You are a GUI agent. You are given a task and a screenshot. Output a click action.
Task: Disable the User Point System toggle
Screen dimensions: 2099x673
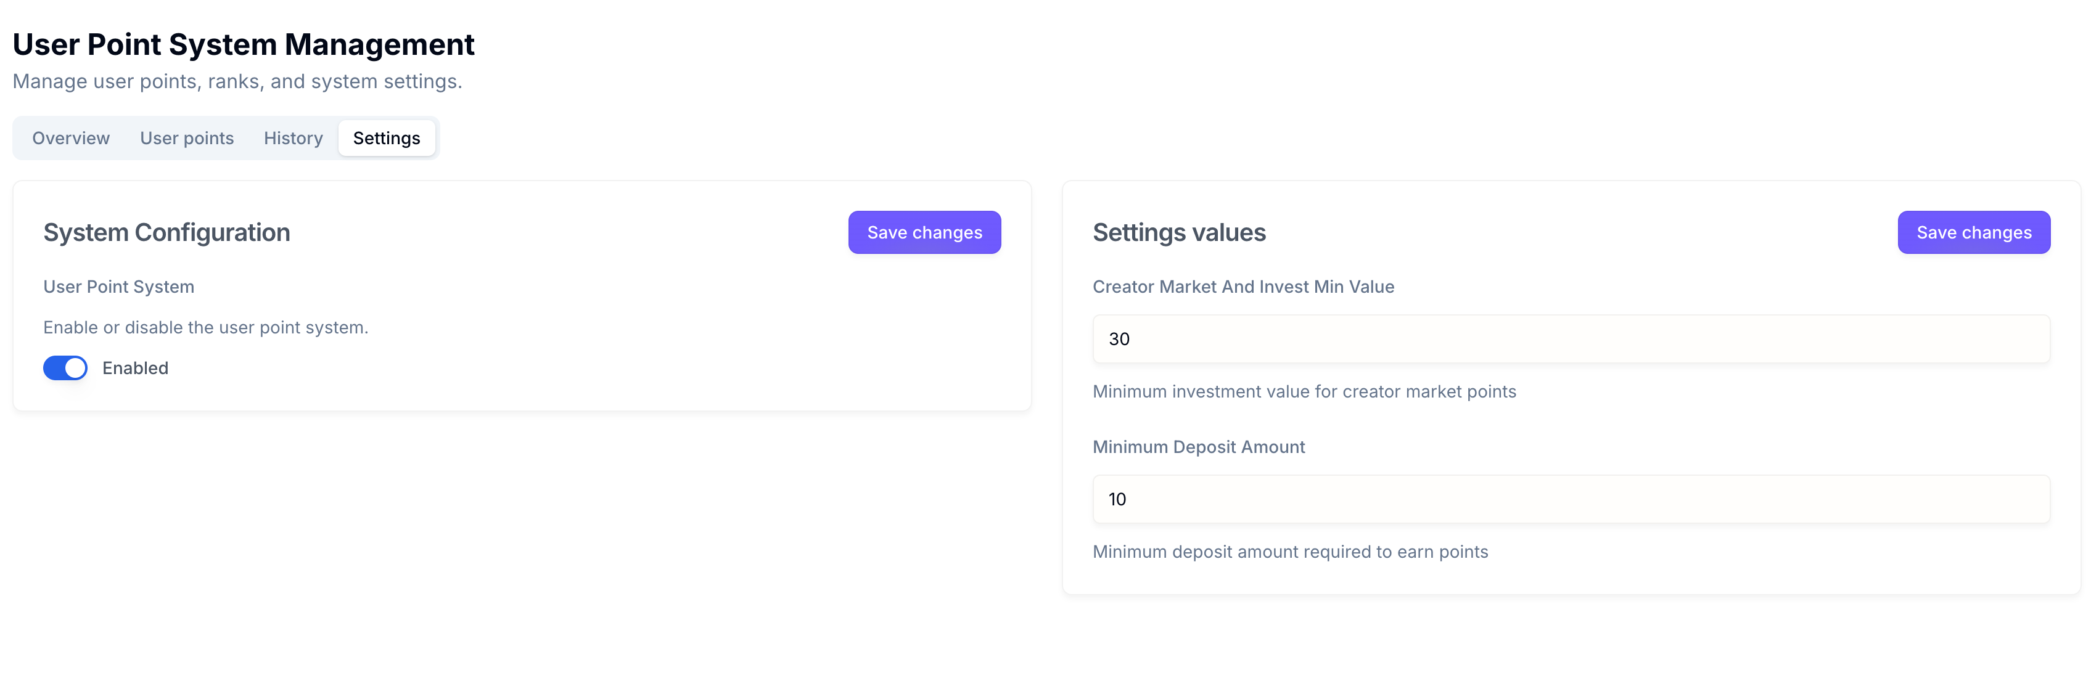[x=65, y=369]
